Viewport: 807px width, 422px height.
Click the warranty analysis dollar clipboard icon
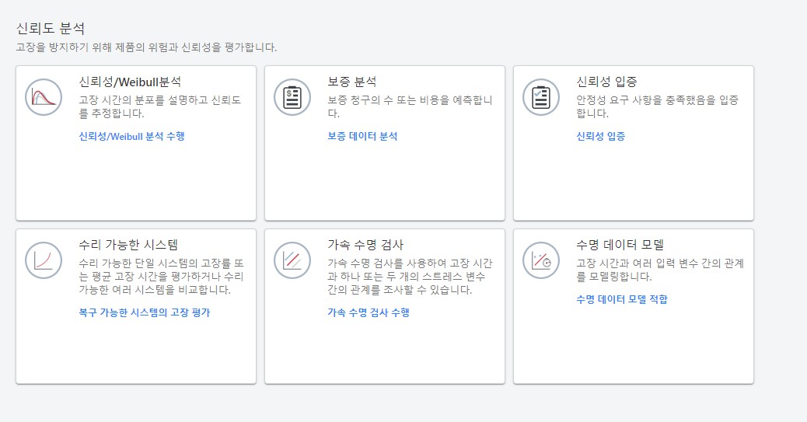click(292, 97)
